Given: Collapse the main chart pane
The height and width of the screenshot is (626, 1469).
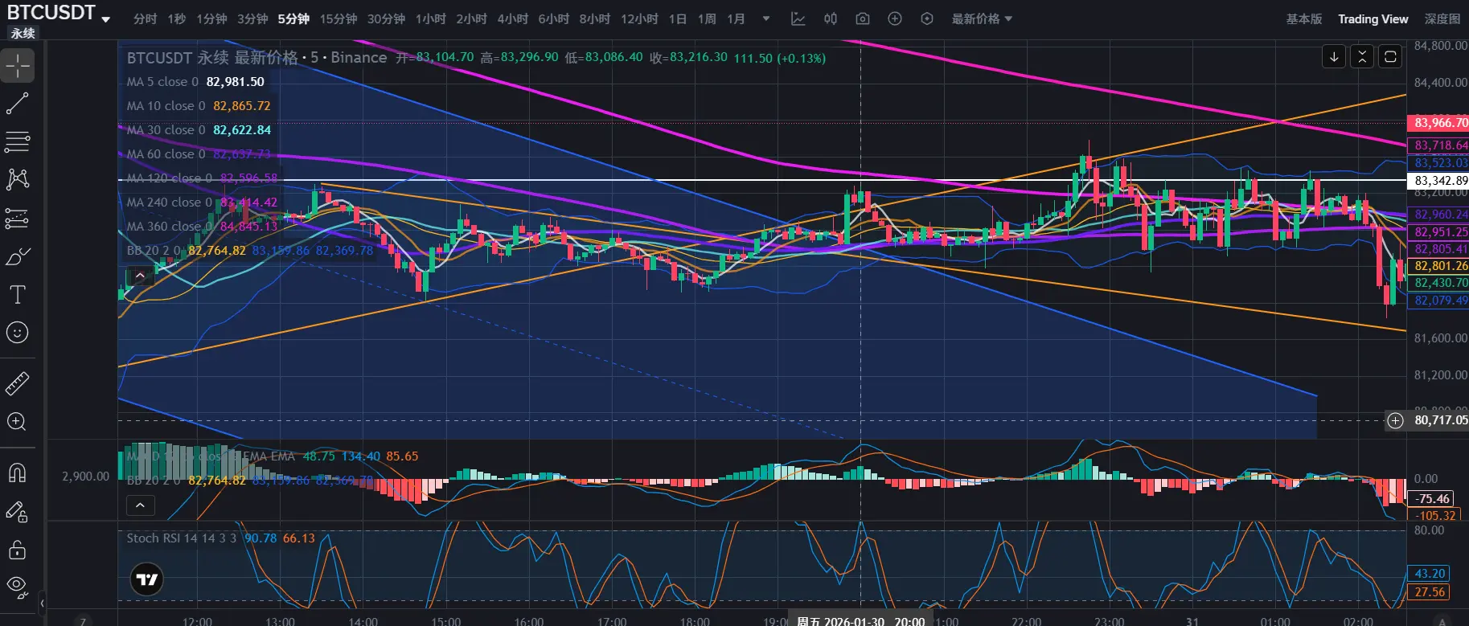Looking at the screenshot, I should pyautogui.click(x=1362, y=56).
